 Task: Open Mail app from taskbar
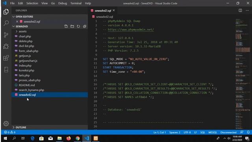50,138
